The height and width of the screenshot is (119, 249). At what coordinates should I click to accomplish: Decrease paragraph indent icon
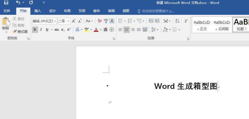click(x=151, y=21)
